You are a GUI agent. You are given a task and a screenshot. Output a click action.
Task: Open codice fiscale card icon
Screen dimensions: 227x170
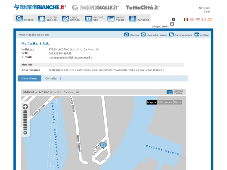[111, 19]
